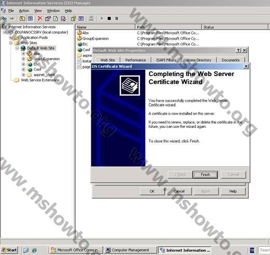The width and height of the screenshot is (270, 255).
Task: Click Help in the Properties dialog
Action: point(233,191)
